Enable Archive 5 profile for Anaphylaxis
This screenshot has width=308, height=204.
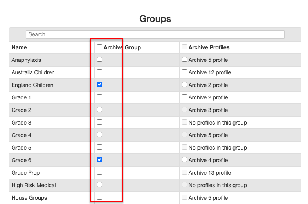[185, 60]
